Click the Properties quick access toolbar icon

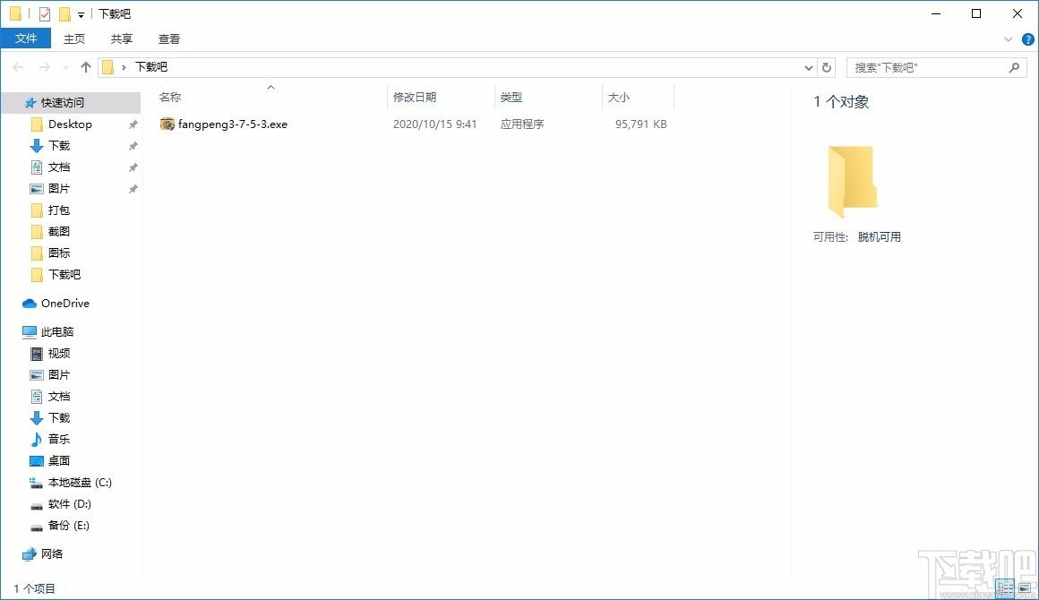tap(45, 14)
